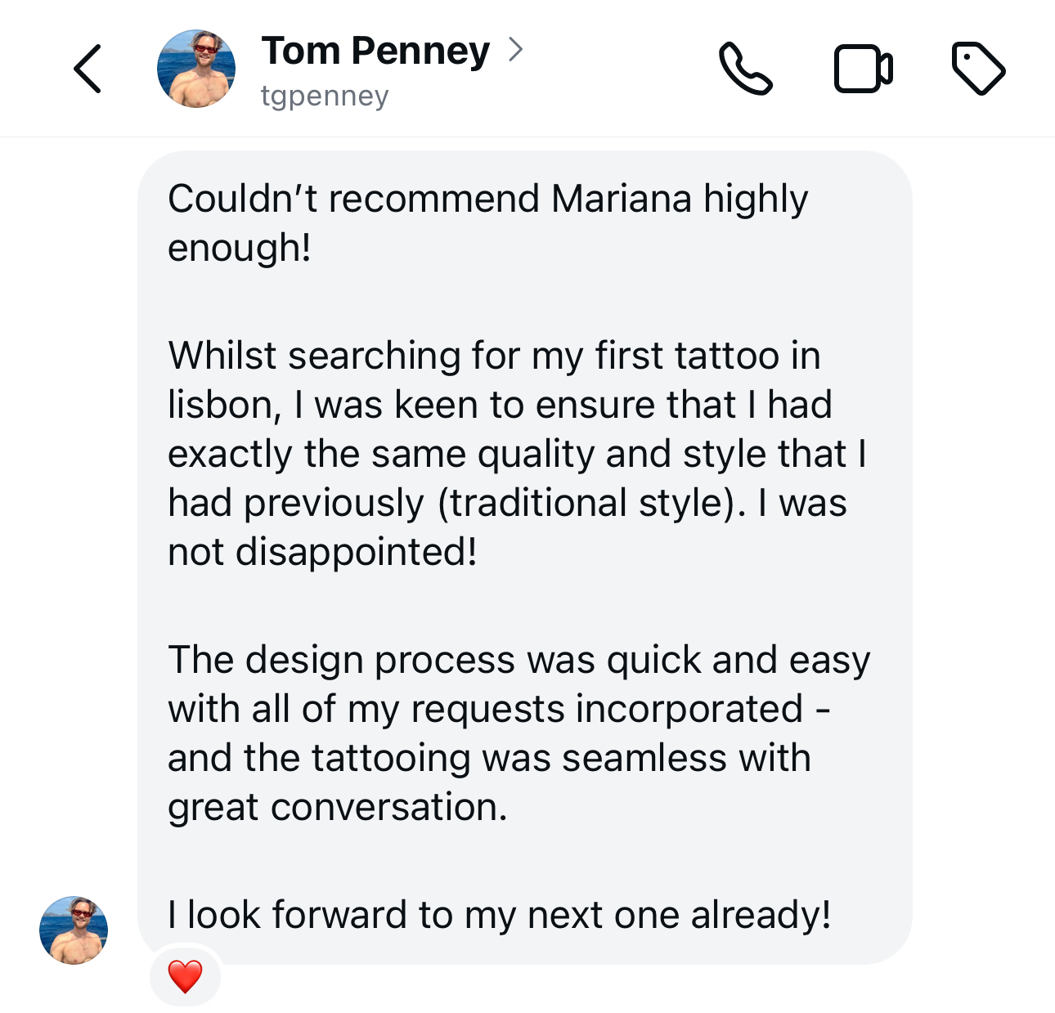Click the tgpenney username
The image size is (1055, 1013).
coord(325,96)
